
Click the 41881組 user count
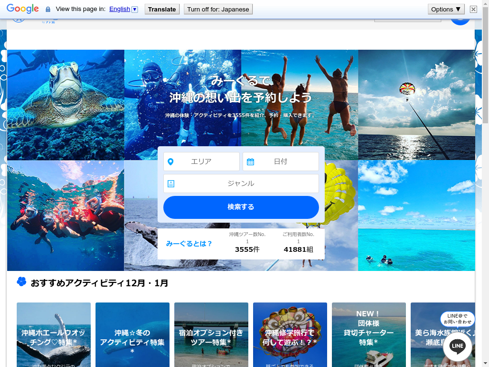coord(298,249)
